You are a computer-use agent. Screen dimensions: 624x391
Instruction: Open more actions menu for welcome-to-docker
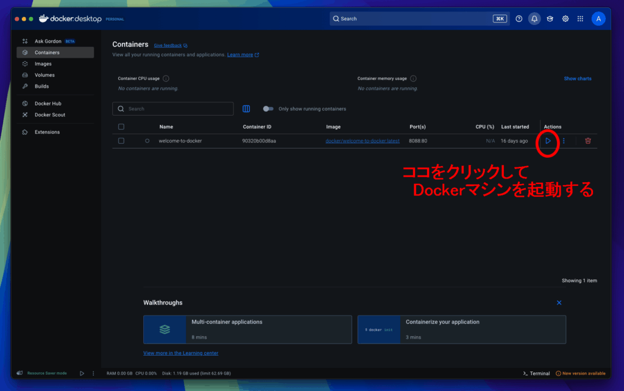pos(564,141)
